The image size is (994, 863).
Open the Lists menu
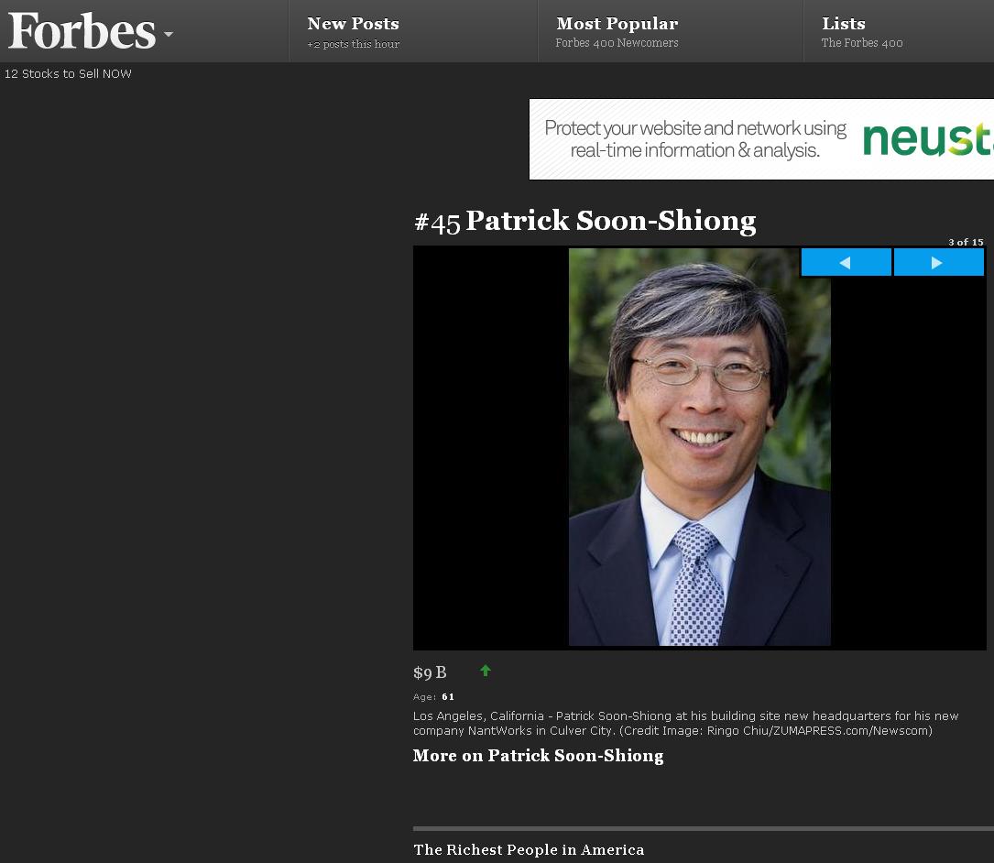(x=843, y=24)
